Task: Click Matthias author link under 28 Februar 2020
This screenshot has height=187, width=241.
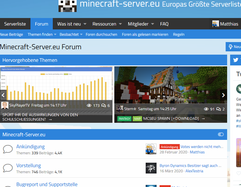Action: [197, 152]
